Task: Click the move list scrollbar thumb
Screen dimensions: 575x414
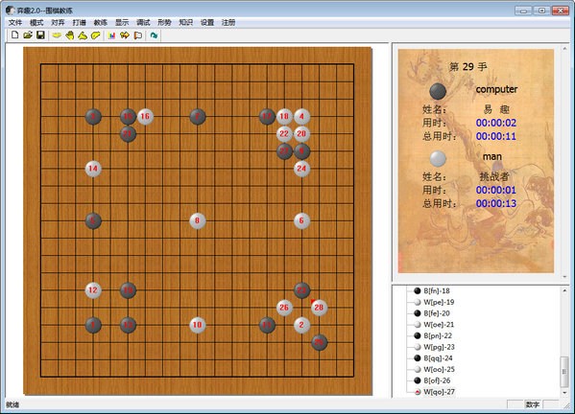Action: 564,372
